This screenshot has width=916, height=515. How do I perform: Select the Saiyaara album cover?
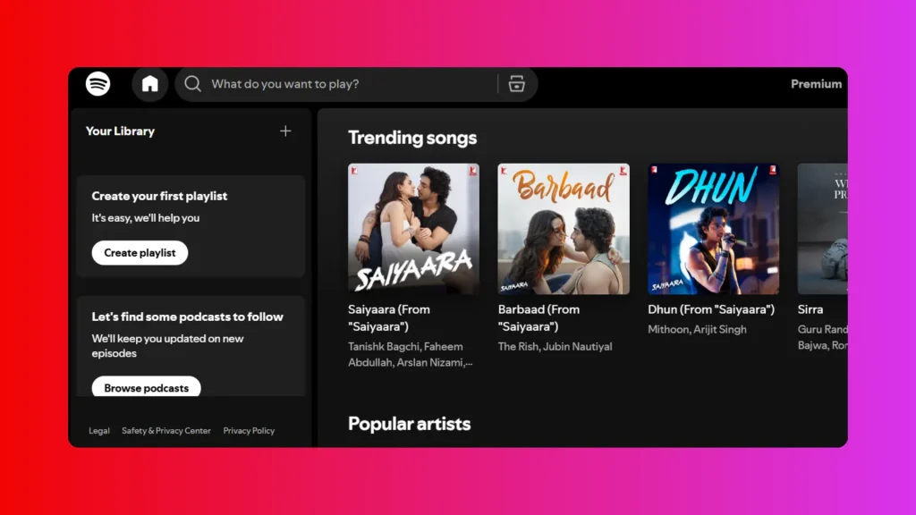coord(413,229)
